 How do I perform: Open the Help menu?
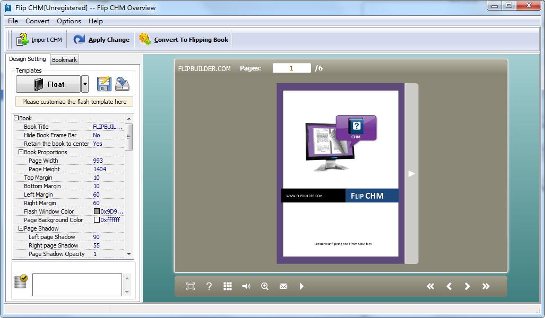(x=96, y=21)
